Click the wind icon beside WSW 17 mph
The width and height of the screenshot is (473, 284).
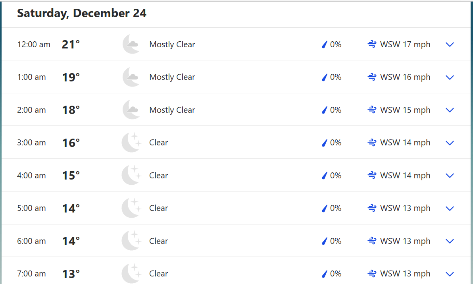pyautogui.click(x=372, y=44)
